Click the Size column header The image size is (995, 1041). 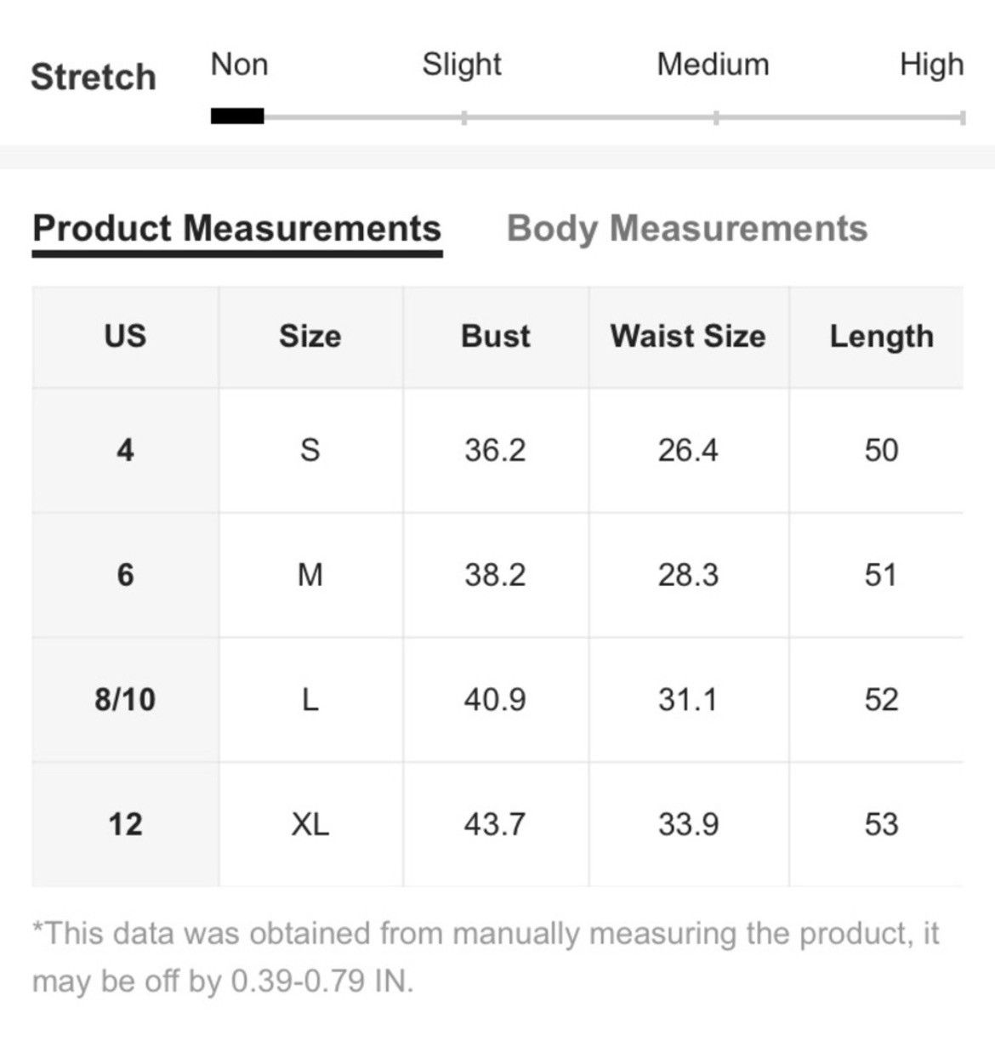pos(310,337)
